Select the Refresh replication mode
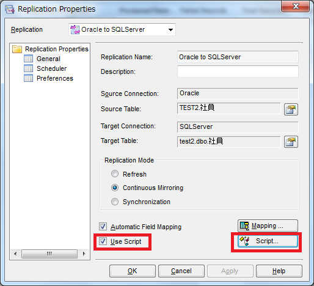This screenshot has width=314, height=286. 115,174
